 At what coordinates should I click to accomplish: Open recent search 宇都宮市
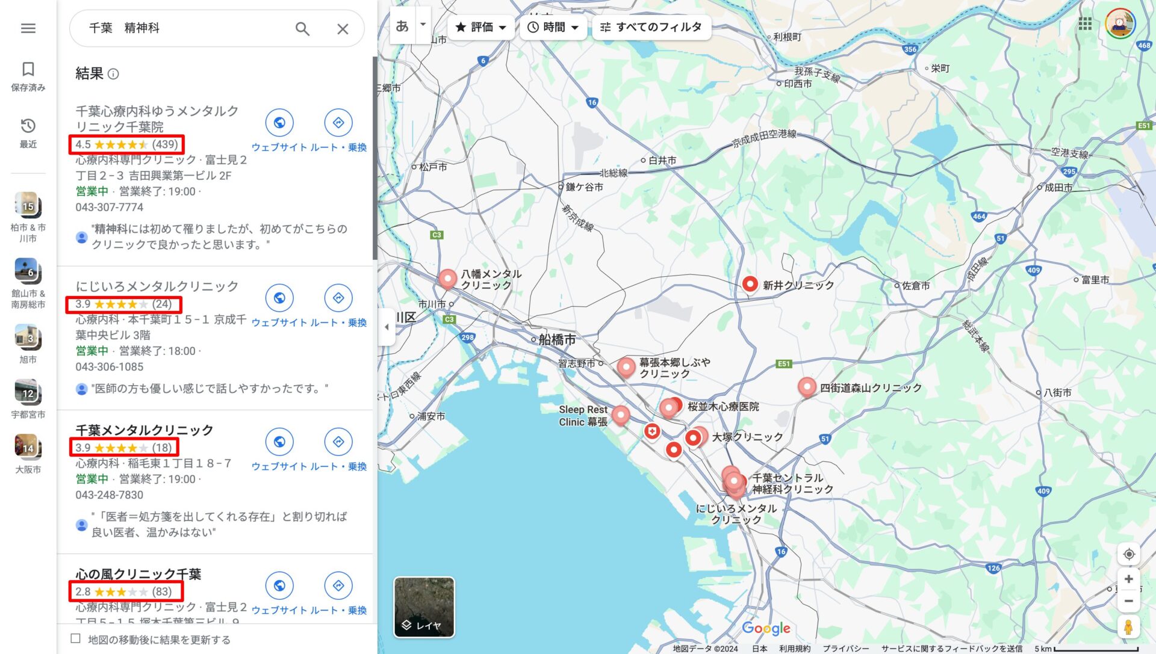28,399
